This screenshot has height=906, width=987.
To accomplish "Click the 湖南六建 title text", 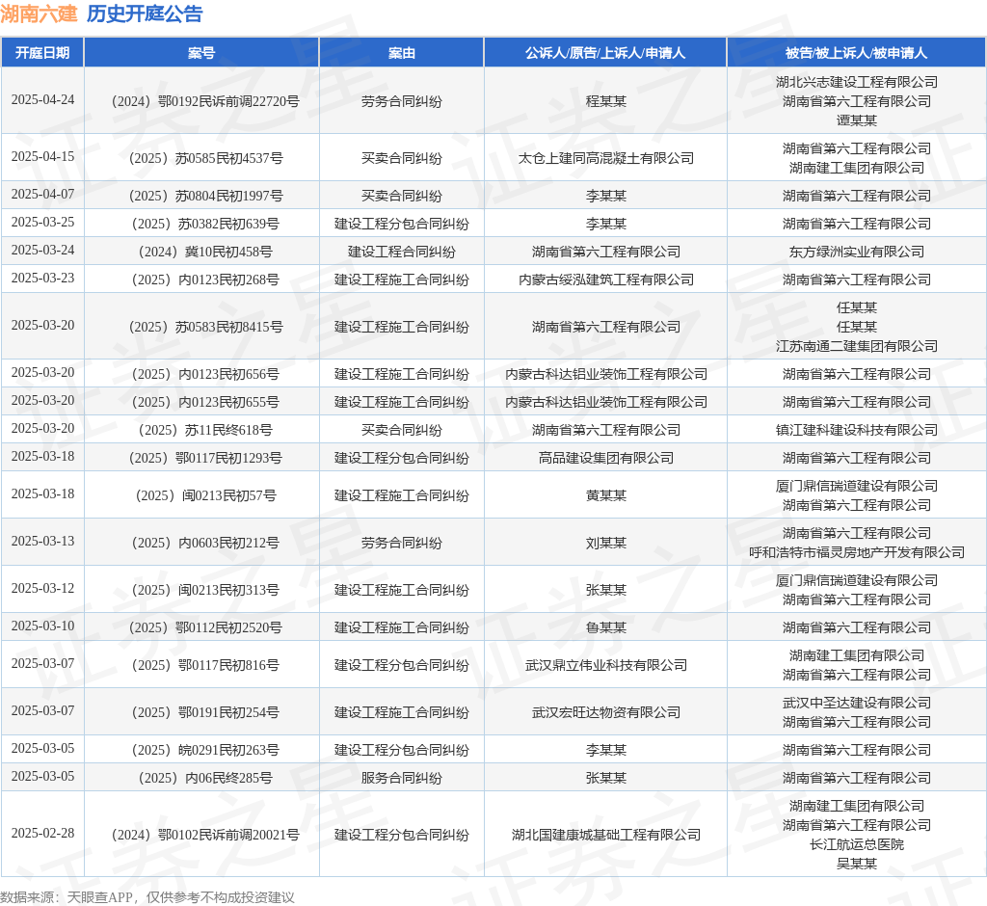I will [x=39, y=13].
